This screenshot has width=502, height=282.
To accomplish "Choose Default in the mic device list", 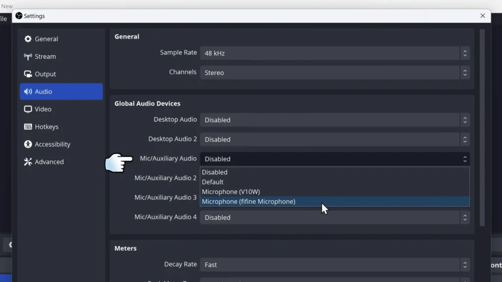I will coord(335,182).
